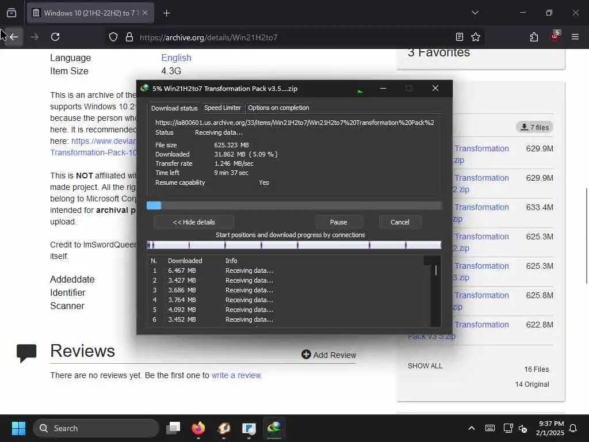Close the Windows 10 to 7 tab

click(145, 13)
